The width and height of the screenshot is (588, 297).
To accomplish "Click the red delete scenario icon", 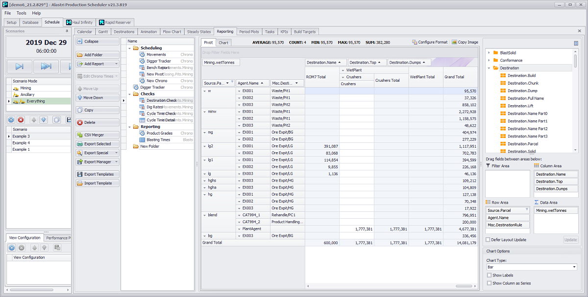I will pyautogui.click(x=21, y=120).
